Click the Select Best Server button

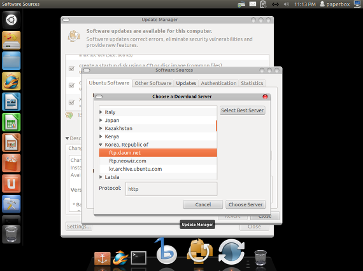coord(243,110)
